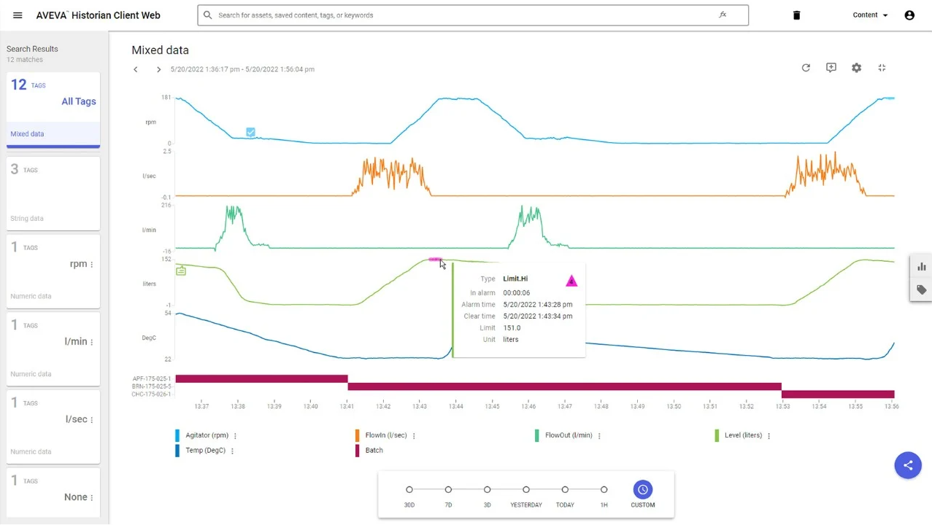Screen dimensions: 932x525
Task: Select the Mixed data tab
Action: (53, 134)
